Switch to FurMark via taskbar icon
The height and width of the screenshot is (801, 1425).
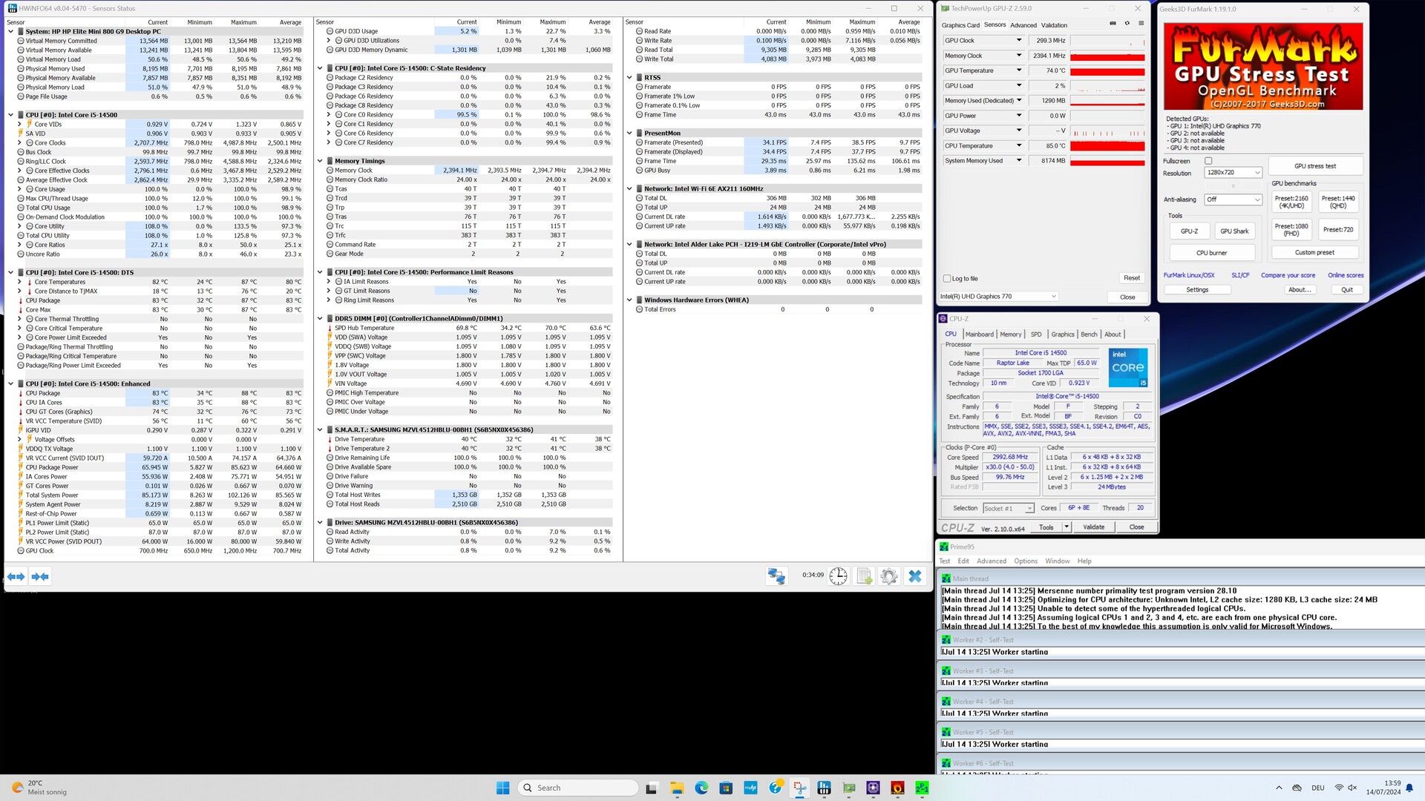tap(897, 788)
